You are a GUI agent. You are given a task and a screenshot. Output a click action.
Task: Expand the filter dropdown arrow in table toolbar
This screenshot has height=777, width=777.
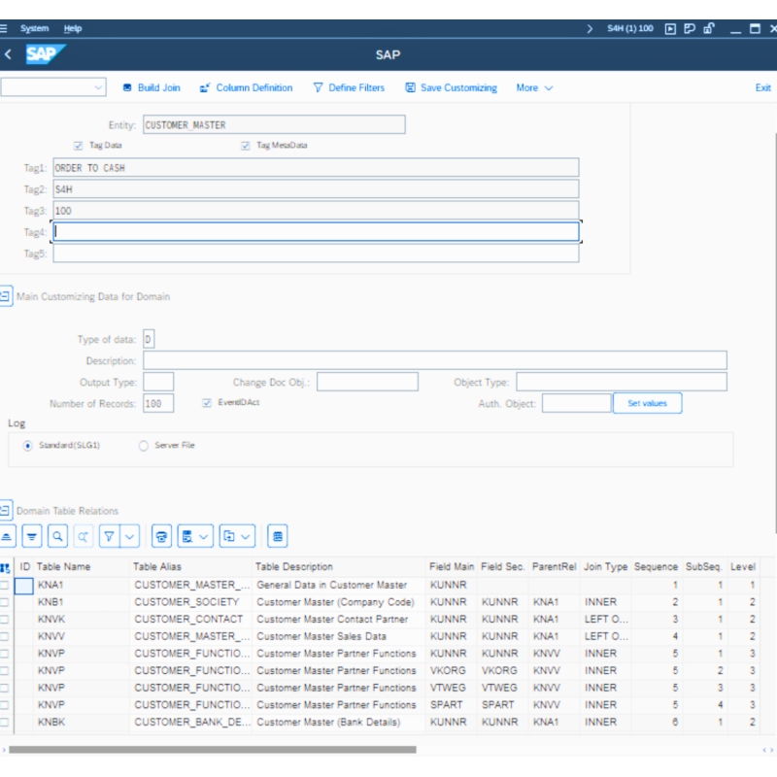(x=130, y=536)
